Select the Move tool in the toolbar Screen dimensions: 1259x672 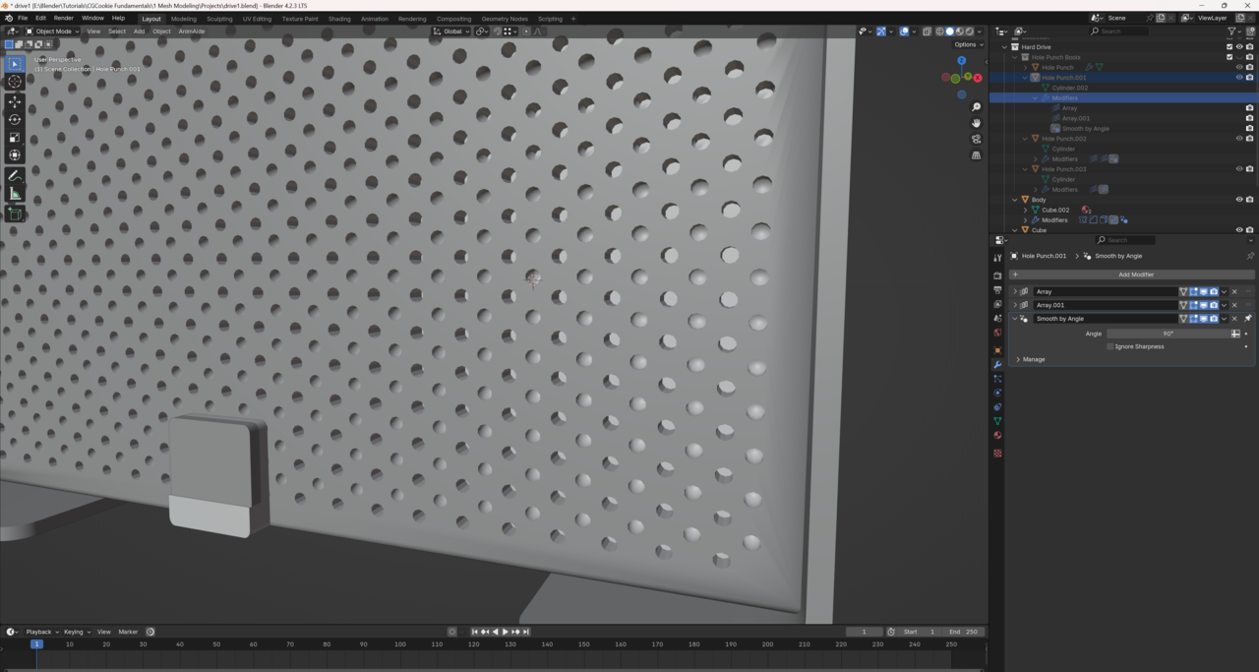coord(15,101)
